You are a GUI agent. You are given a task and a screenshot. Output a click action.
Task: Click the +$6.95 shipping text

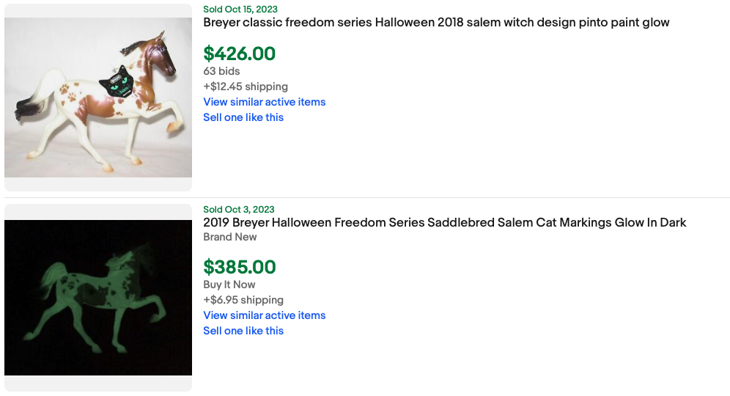pos(243,300)
